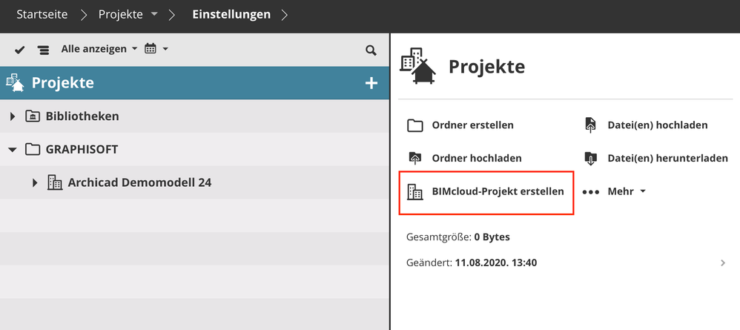Collapse the GRAPHISOFT folder

click(x=13, y=150)
